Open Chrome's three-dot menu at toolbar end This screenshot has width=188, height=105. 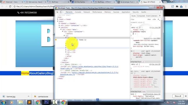click(186, 6)
